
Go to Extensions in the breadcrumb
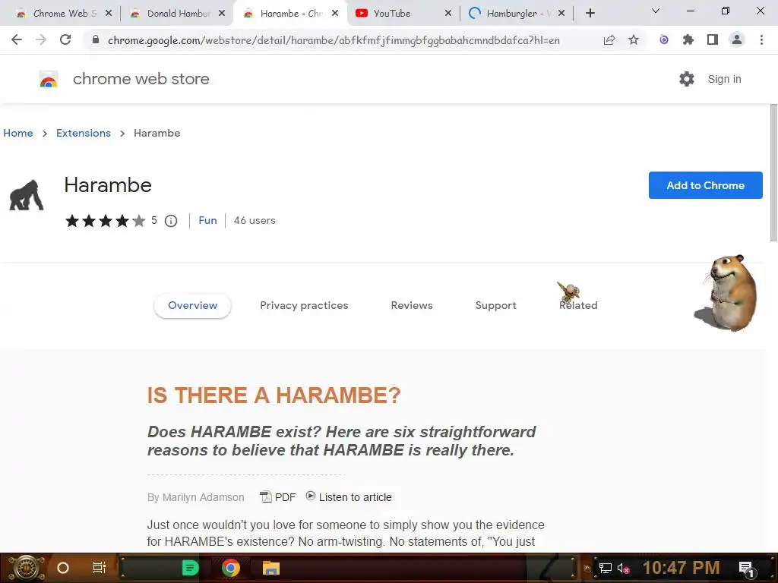click(84, 133)
